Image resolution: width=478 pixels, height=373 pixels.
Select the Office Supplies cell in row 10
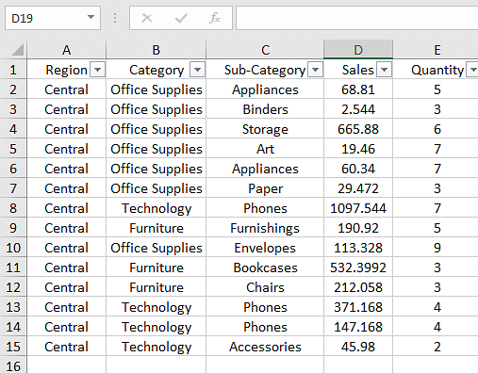point(157,248)
